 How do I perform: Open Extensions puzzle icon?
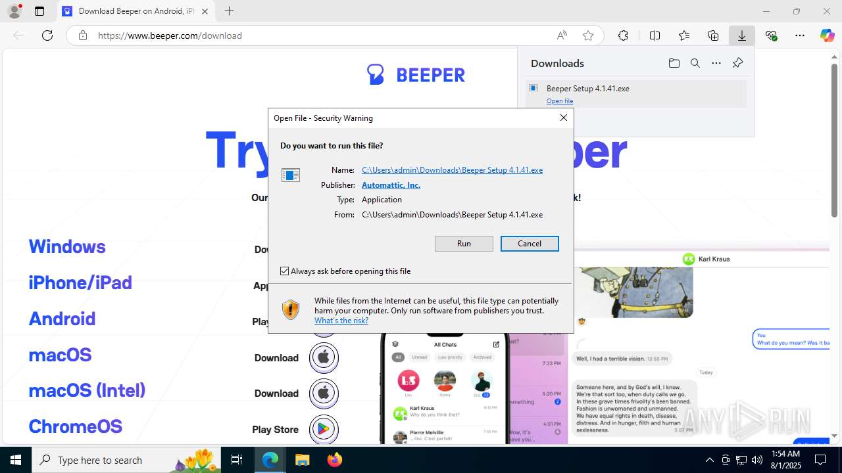(623, 35)
